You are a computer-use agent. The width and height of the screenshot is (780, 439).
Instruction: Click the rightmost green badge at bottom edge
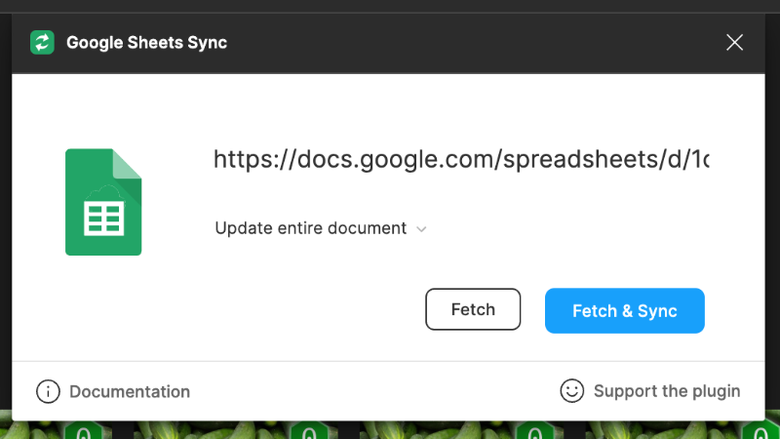click(754, 431)
